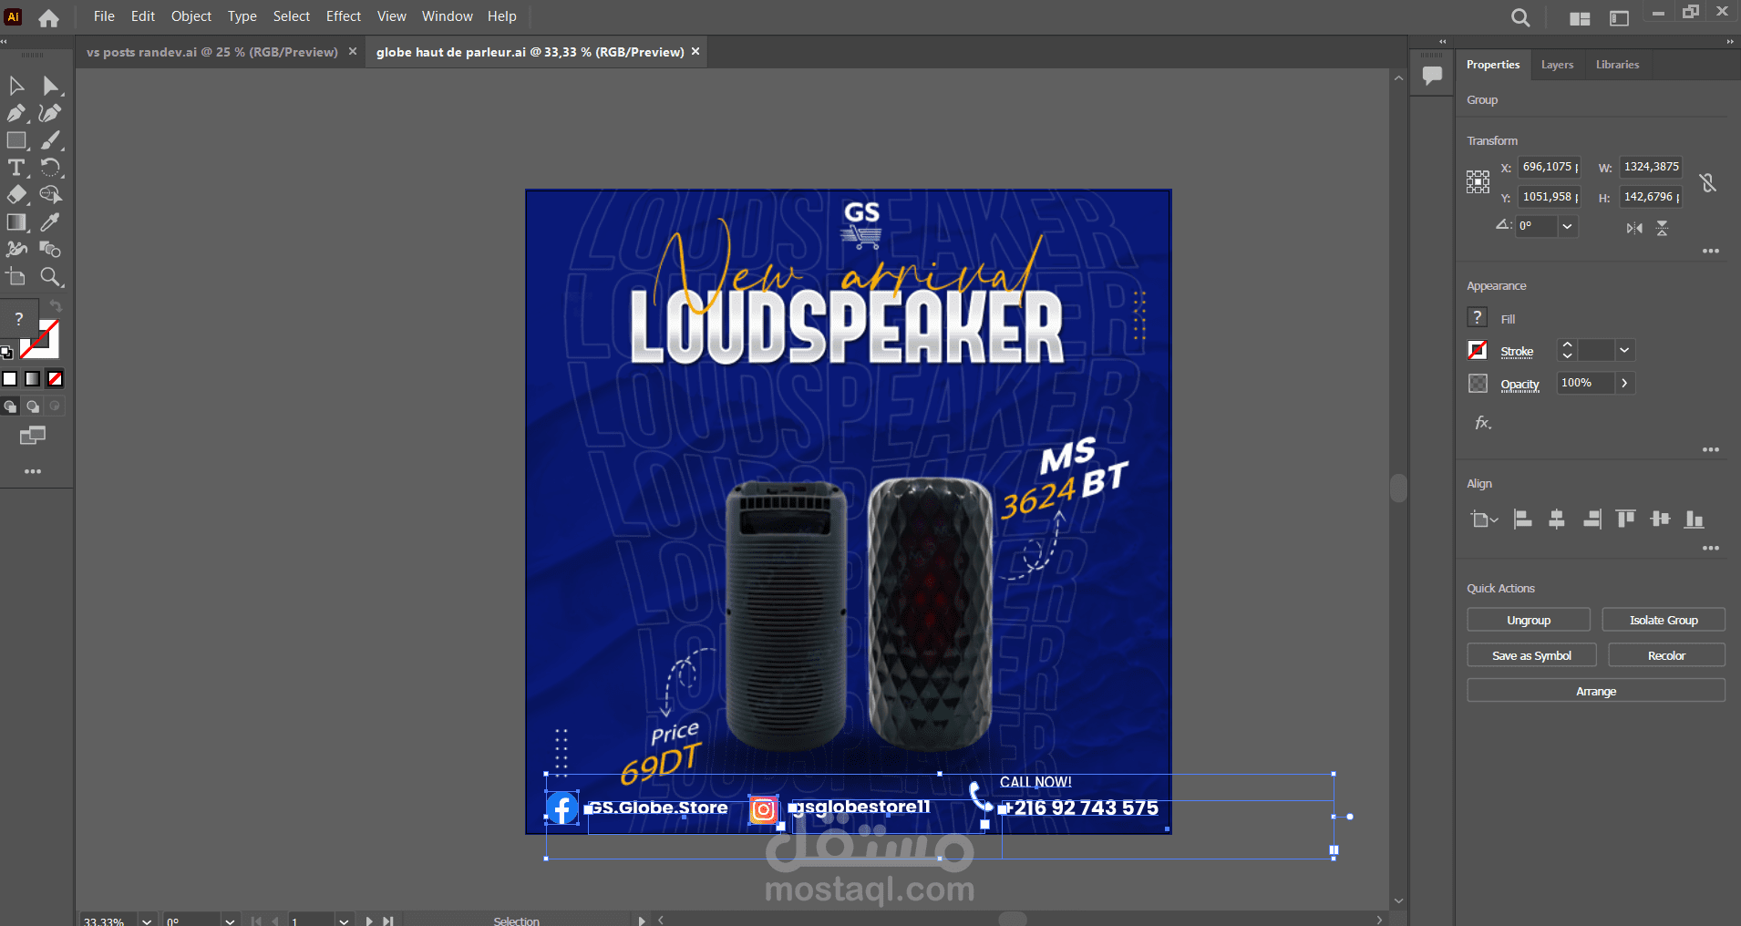Horizontal align center in Align section
Image resolution: width=1741 pixels, height=926 pixels.
1557,520
